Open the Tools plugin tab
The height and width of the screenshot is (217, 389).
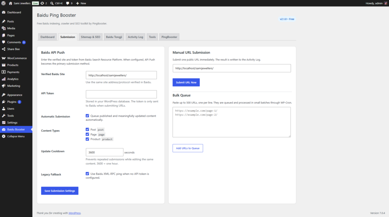point(152,37)
